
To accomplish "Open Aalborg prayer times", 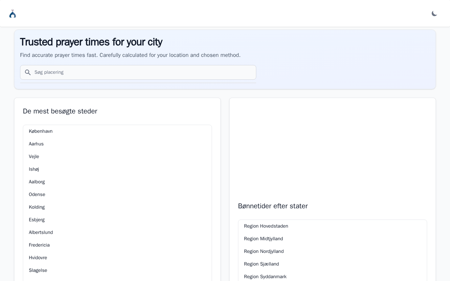I will coord(37,182).
